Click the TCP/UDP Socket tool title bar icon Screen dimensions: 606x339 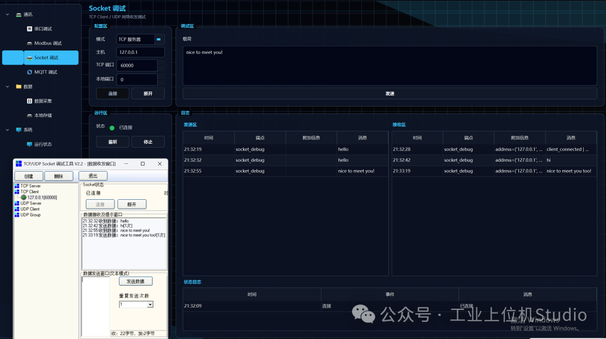(19, 164)
